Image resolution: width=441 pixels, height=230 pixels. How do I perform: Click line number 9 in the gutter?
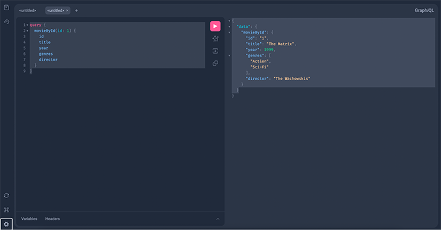(x=25, y=71)
